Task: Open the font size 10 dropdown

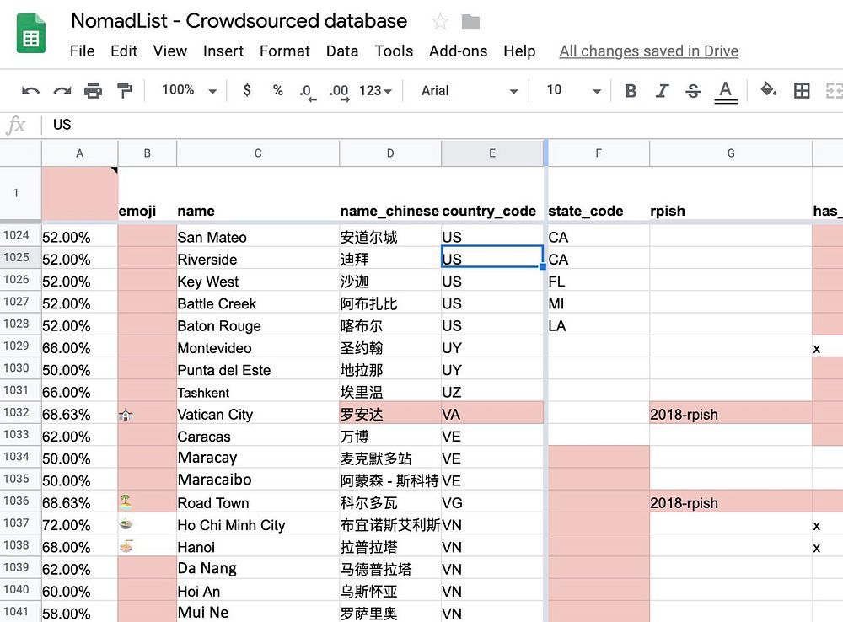Action: tap(573, 90)
